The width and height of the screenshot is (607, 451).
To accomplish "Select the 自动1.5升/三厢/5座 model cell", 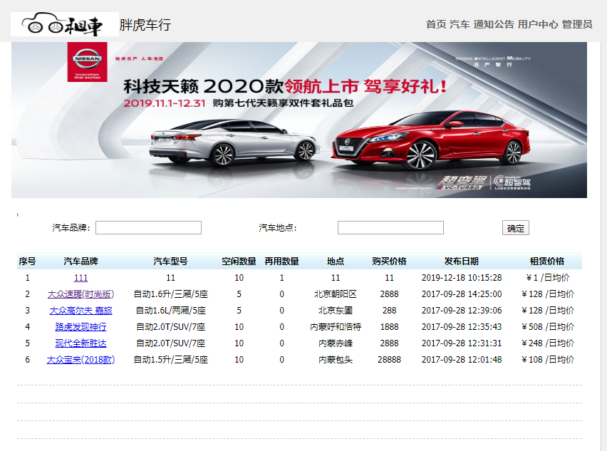I will (x=171, y=360).
